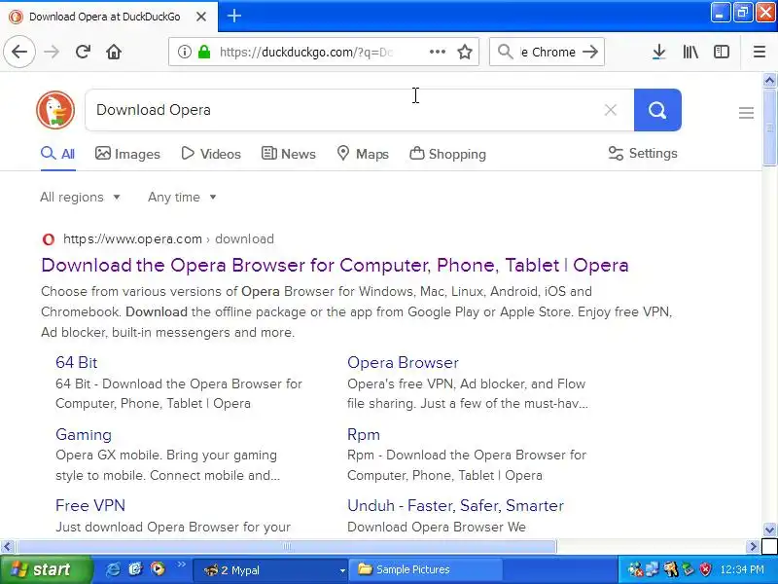Click the vertical scrollbar down arrow

click(769, 529)
